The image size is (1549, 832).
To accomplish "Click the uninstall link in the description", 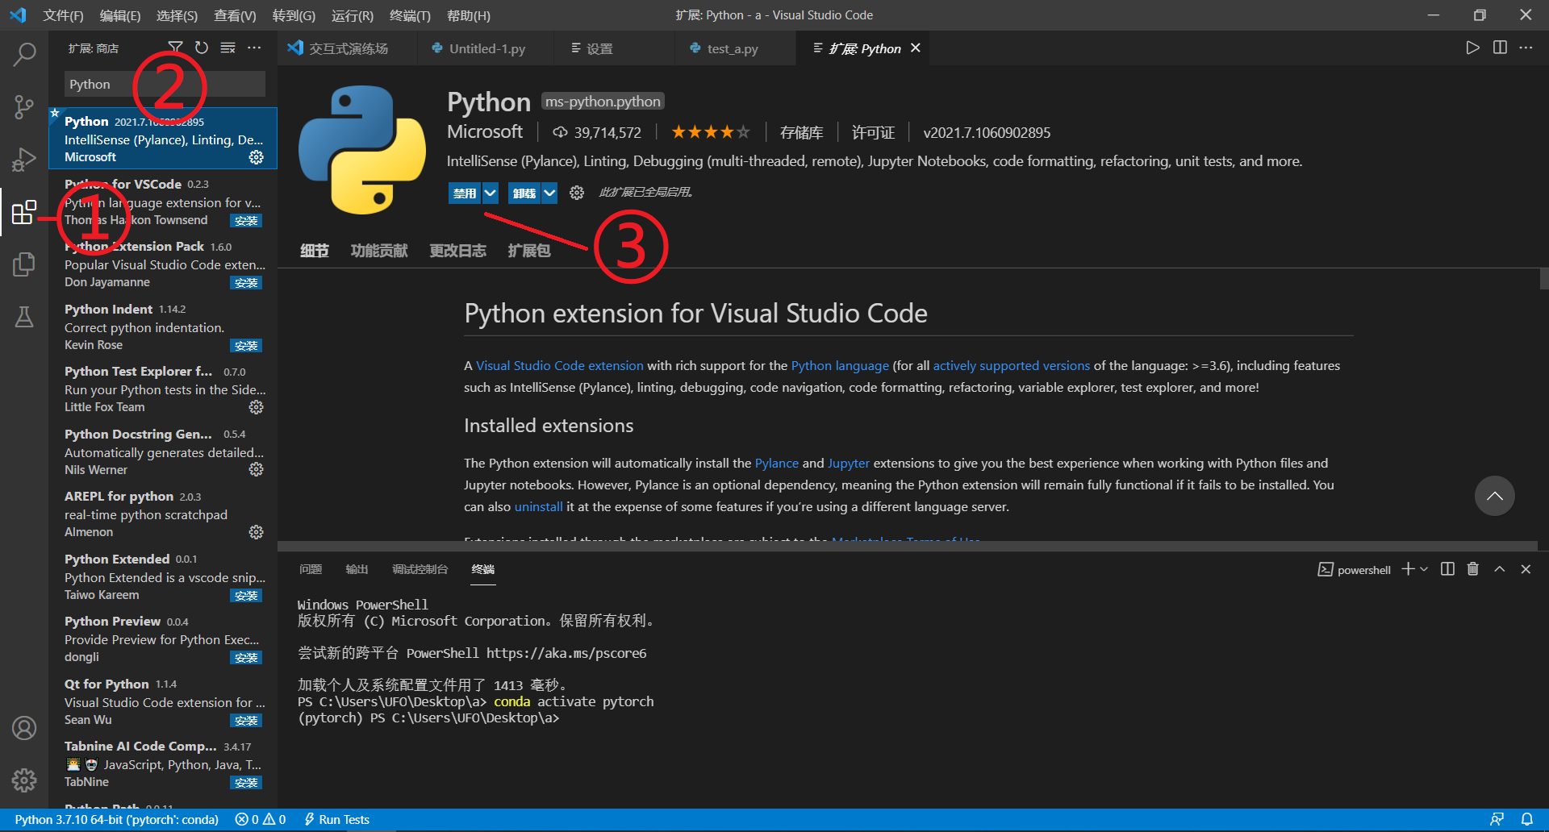I will 538,506.
